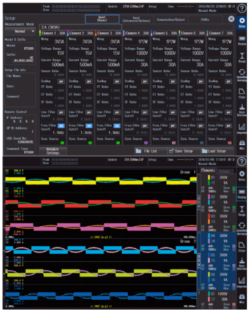Screen dimensions: 250x312
Task: Enable Line Filter for Element 6
Action: pyautogui.click(x=200, y=112)
